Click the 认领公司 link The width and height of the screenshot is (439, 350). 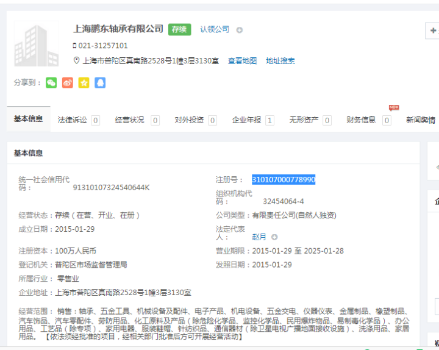point(215,29)
